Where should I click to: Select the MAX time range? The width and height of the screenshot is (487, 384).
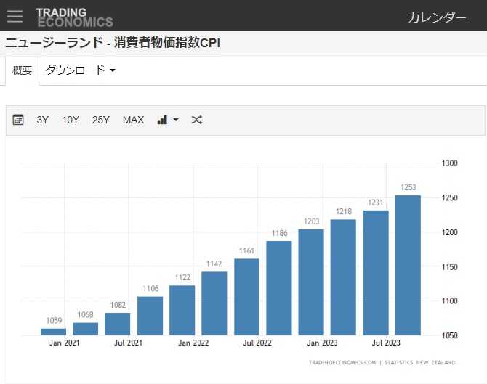pyautogui.click(x=133, y=120)
